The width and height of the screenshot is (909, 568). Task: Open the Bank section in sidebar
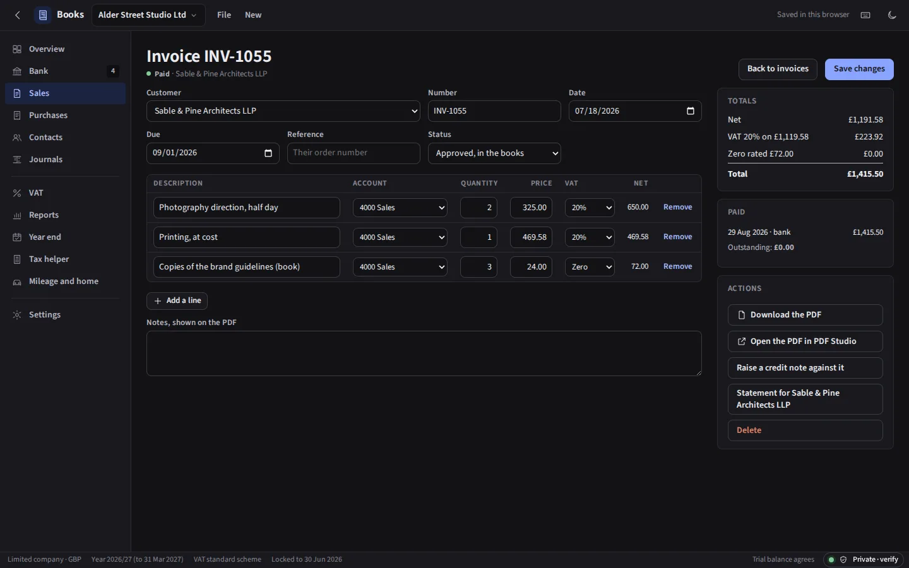tap(65, 71)
